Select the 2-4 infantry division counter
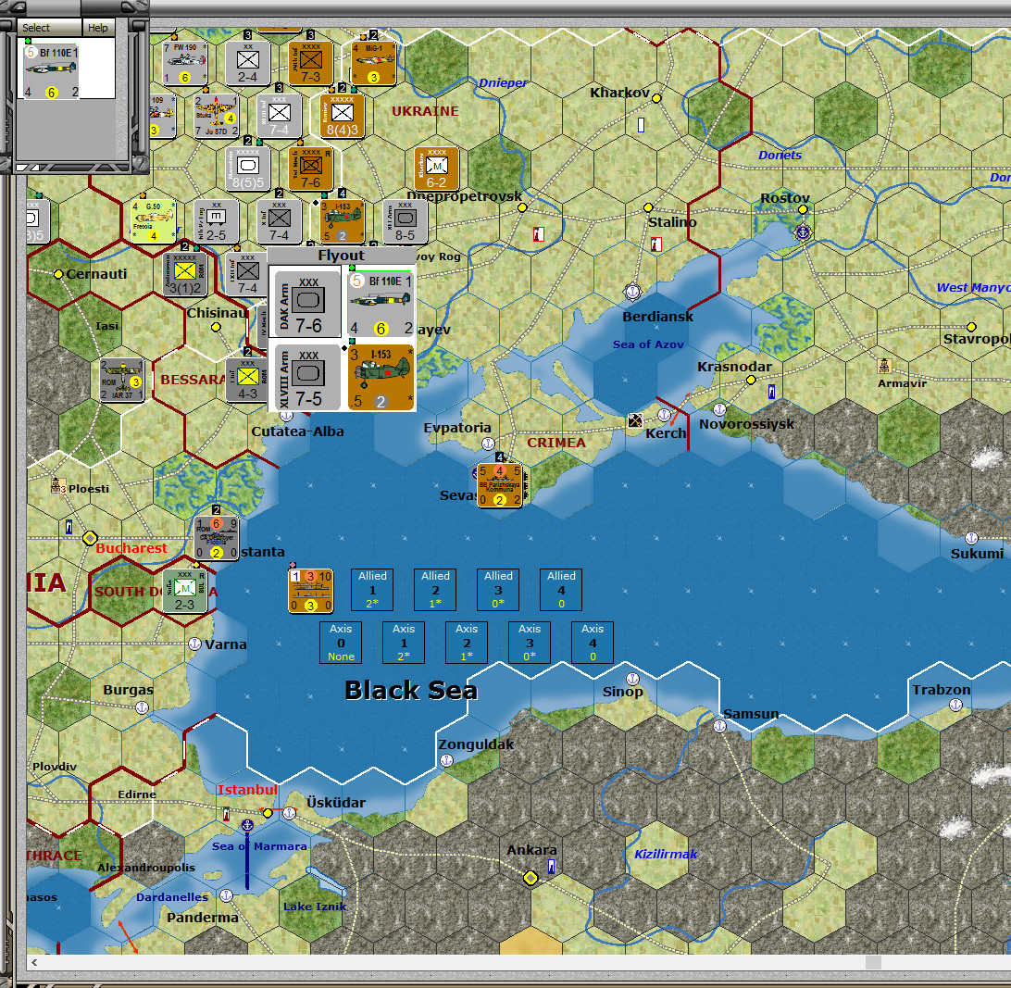 click(247, 63)
